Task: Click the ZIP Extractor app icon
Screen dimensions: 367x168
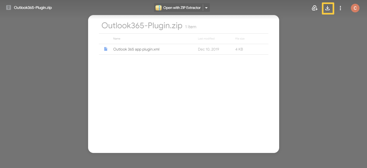Action: coord(159,8)
